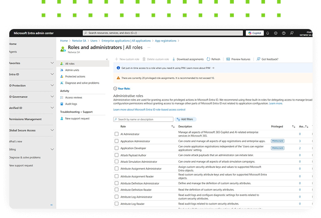This screenshot has height=218, width=321.
Task: Open the feedback person icon in header
Action: pos(292,33)
